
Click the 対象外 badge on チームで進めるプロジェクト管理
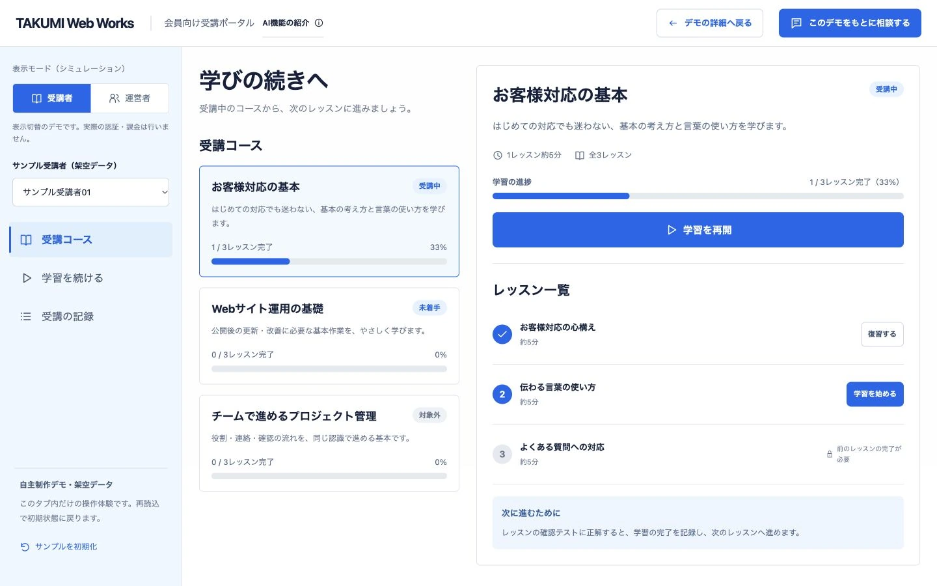429,415
